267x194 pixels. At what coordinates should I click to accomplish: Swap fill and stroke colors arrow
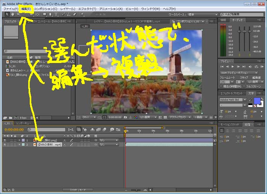[262, 99]
